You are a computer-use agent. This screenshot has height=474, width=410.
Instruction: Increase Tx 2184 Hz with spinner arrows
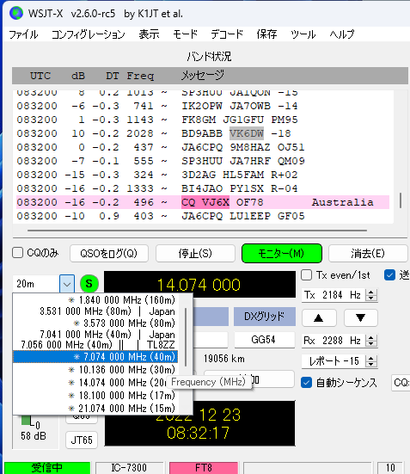[371, 292]
